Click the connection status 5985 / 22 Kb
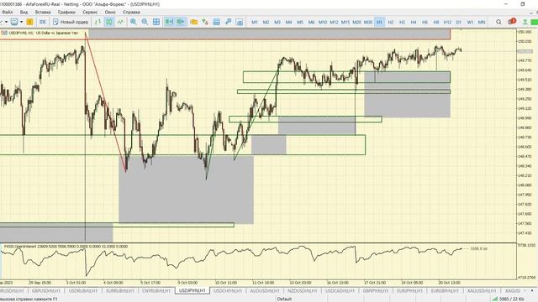Screen dimensions: 538x302 (x=508, y=299)
